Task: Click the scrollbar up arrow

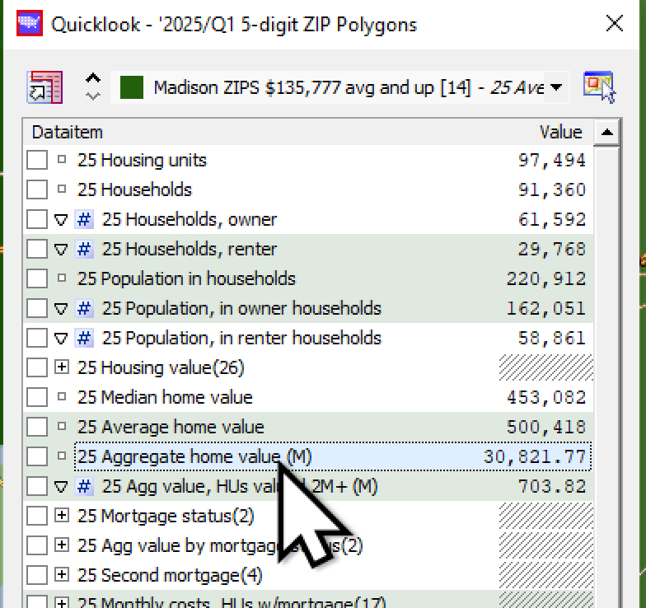Action: tap(606, 132)
